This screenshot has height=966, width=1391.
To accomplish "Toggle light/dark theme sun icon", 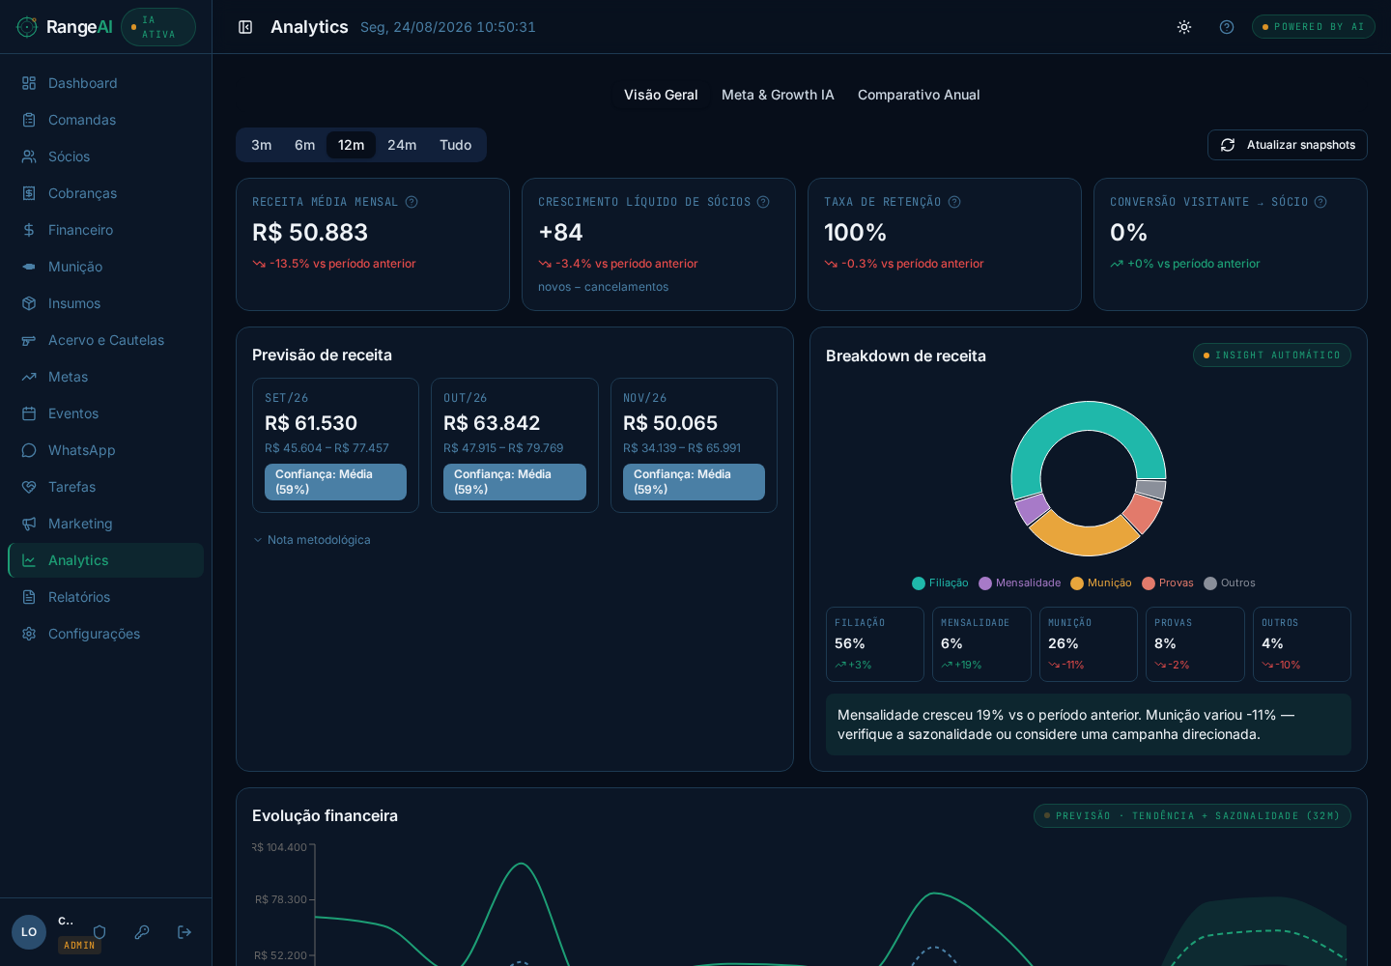I will pyautogui.click(x=1184, y=27).
